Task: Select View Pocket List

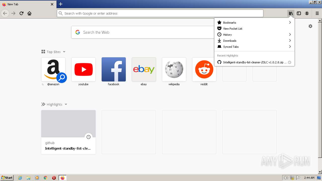Action: point(254,28)
